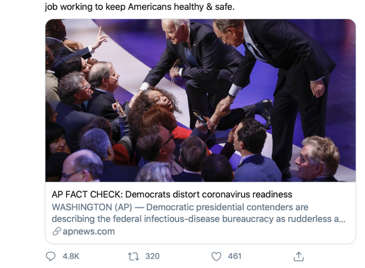Click the 320 retweet count
This screenshot has height=268, width=365.
[x=152, y=256]
